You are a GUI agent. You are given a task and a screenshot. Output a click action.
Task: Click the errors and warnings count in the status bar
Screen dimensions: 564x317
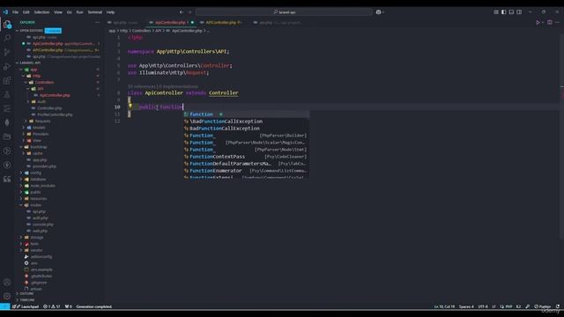(52, 306)
